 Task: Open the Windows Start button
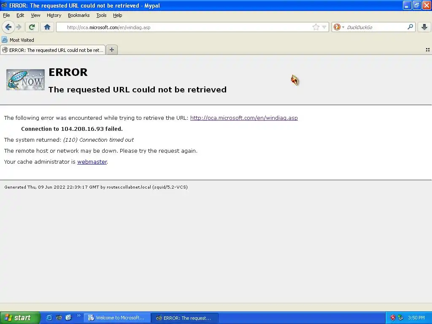pos(20,318)
